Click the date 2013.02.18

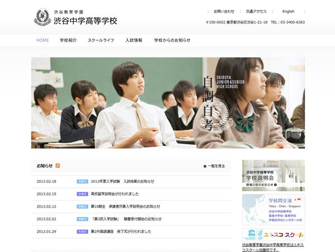coord(46,182)
